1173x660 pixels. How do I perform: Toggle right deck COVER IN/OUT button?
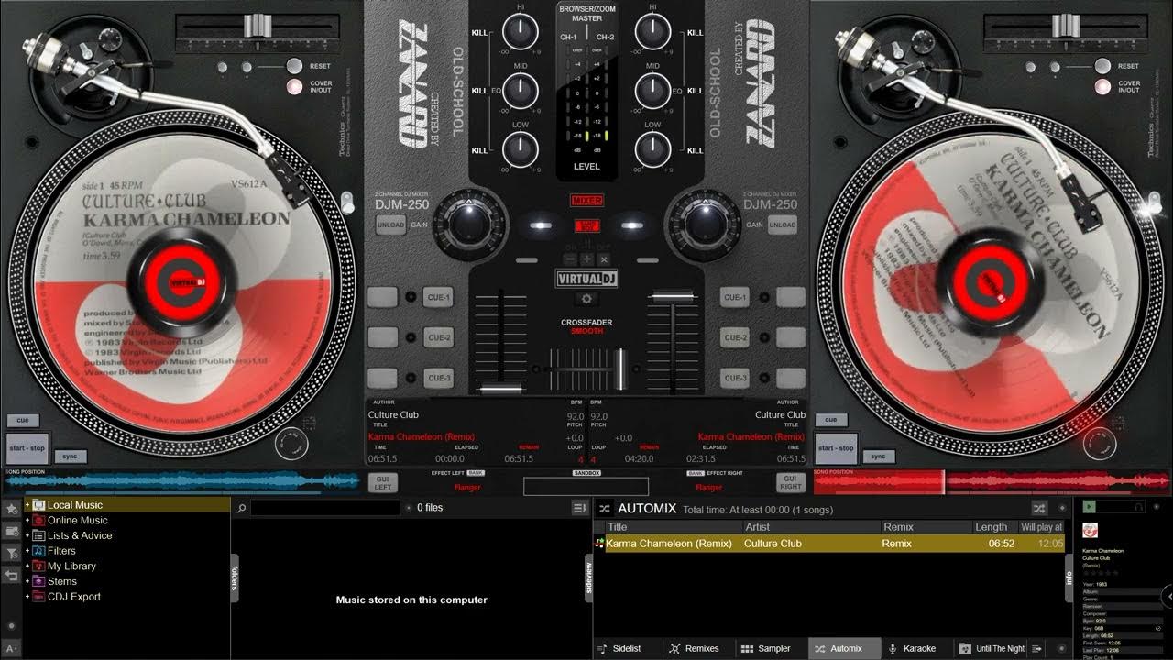pyautogui.click(x=1103, y=87)
